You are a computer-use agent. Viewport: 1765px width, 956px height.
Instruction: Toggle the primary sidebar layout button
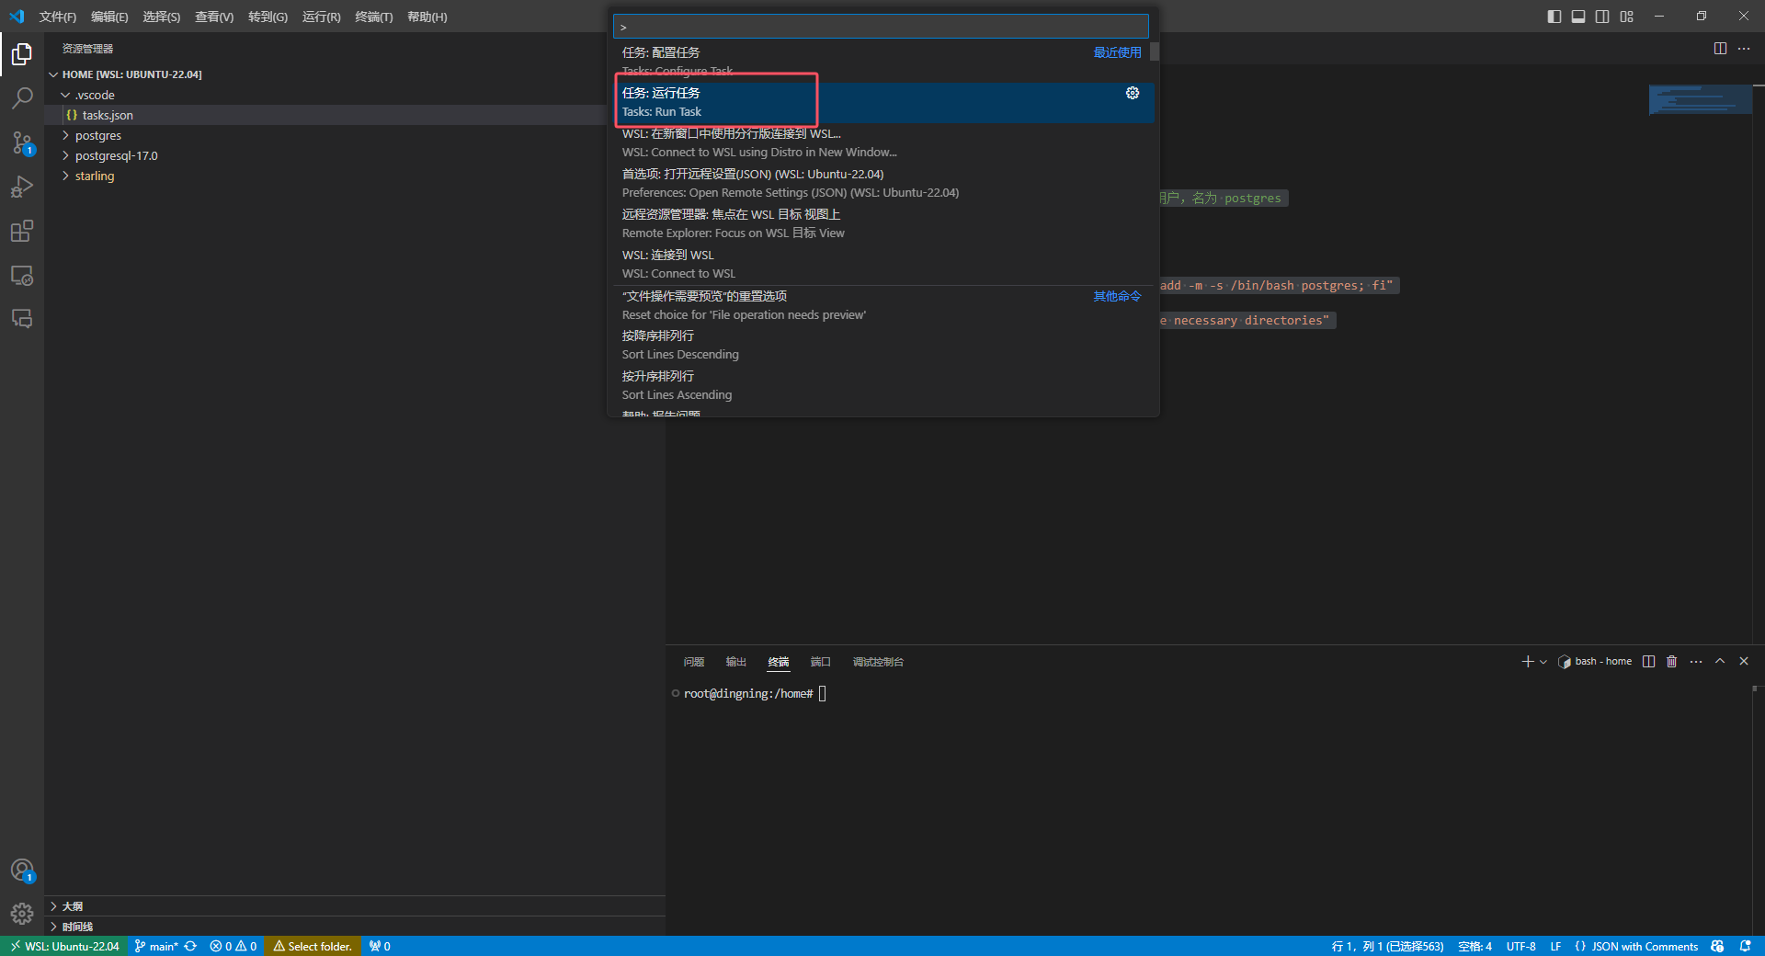coord(1554,17)
